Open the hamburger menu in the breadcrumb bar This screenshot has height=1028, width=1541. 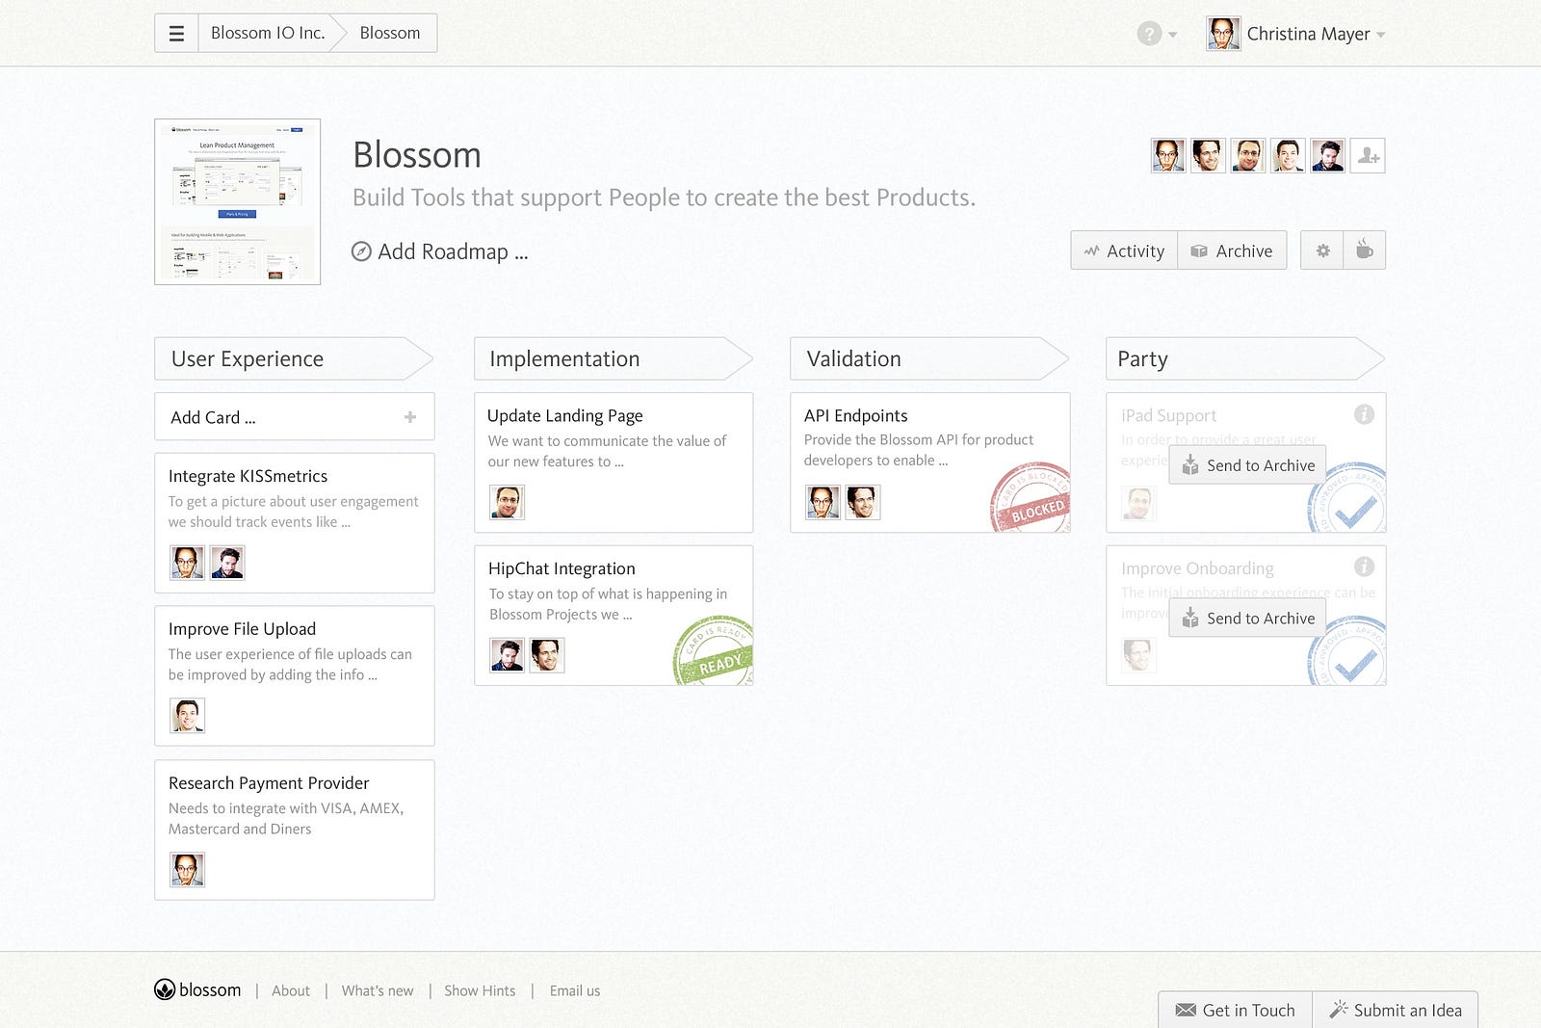coord(176,34)
